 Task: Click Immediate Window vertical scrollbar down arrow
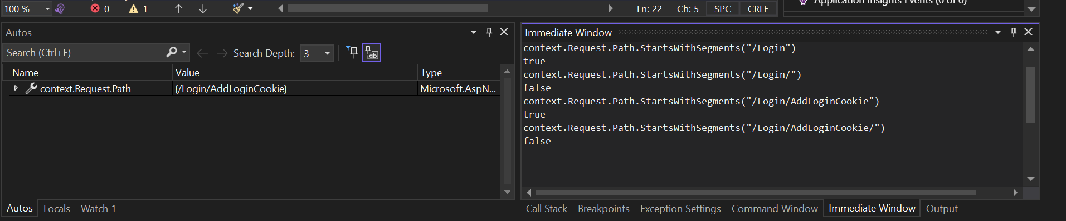click(x=1031, y=179)
